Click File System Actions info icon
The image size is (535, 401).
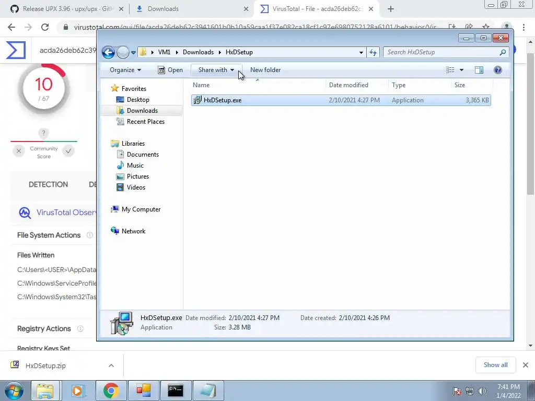point(90,235)
